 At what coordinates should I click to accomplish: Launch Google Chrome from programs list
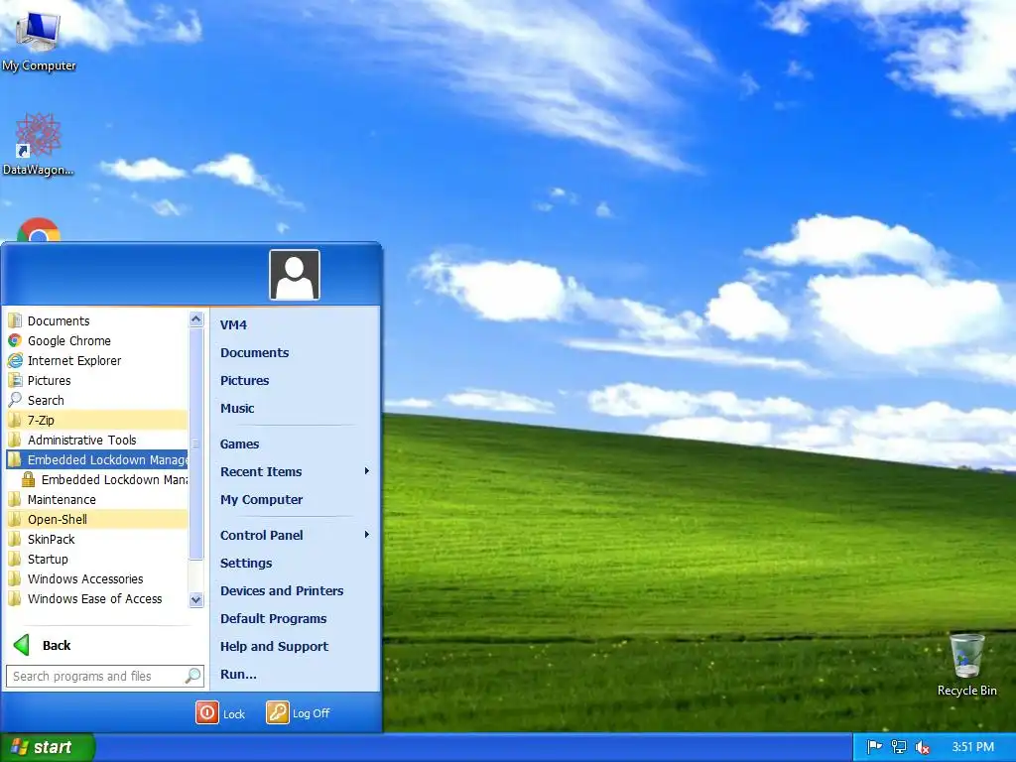pyautogui.click(x=97, y=341)
